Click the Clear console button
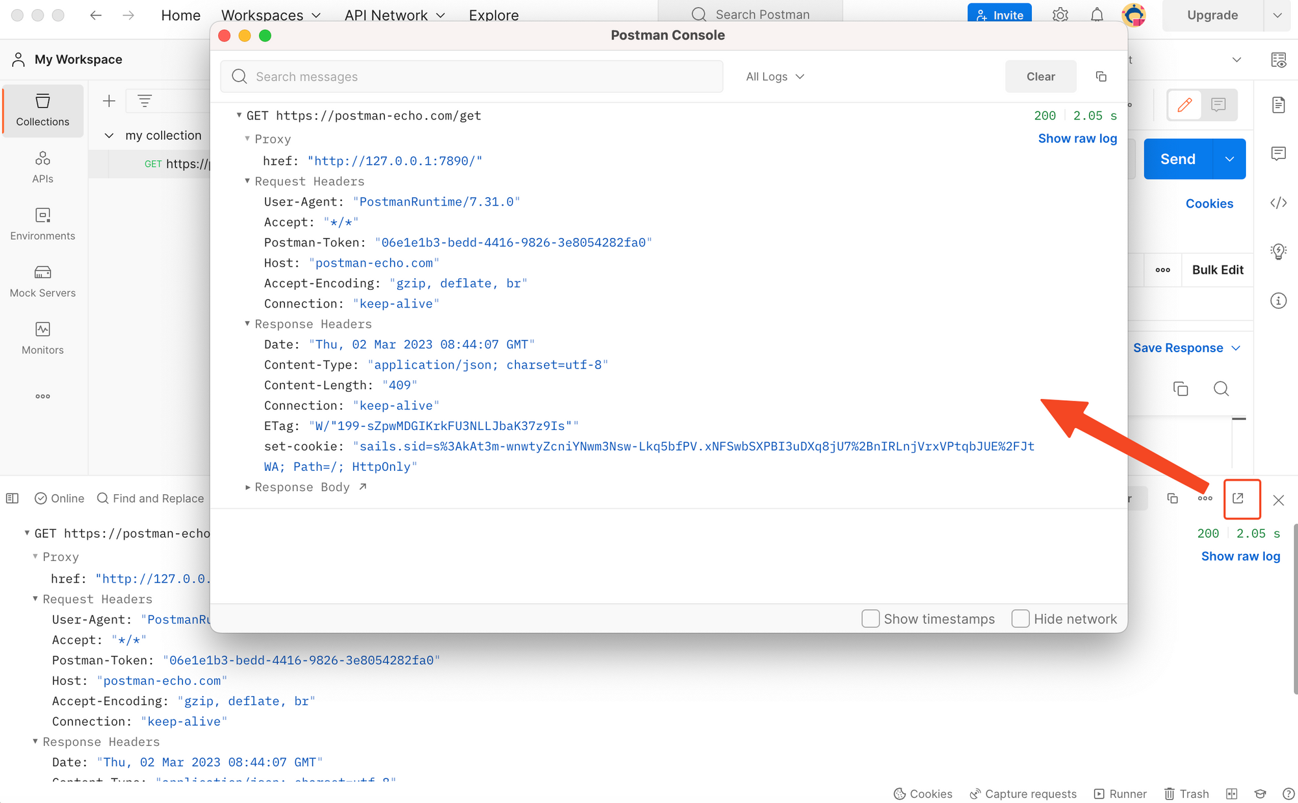The height and width of the screenshot is (803, 1298). tap(1040, 77)
